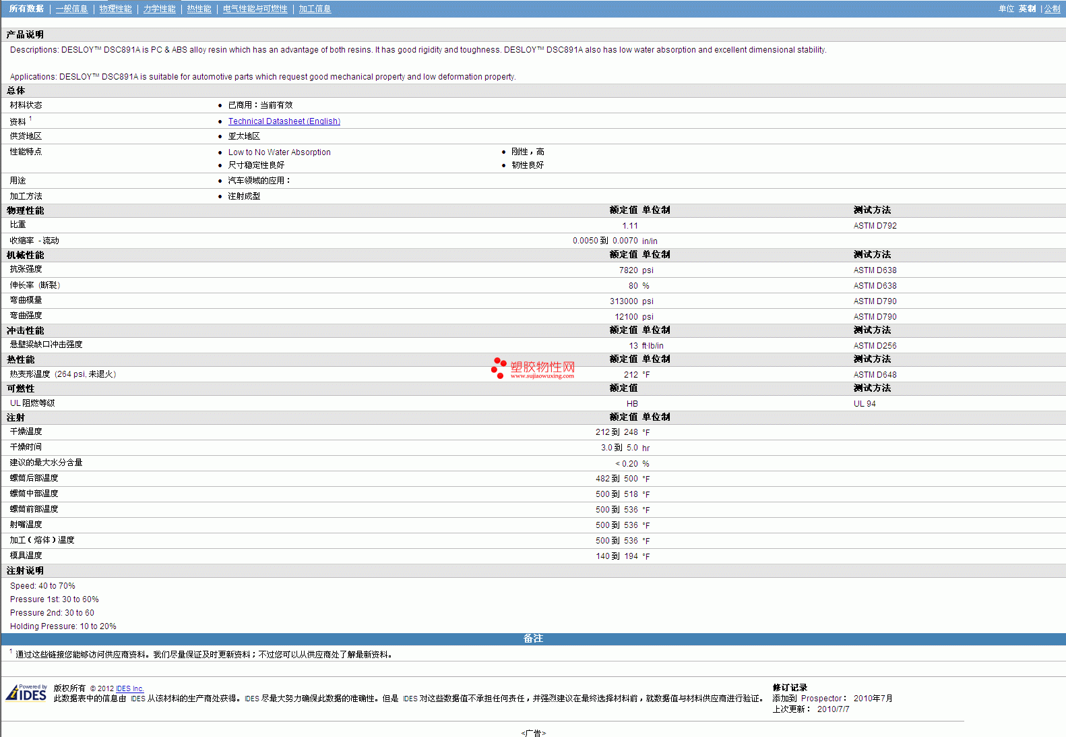Switch units to 公制
1066x737 pixels.
click(x=1052, y=9)
